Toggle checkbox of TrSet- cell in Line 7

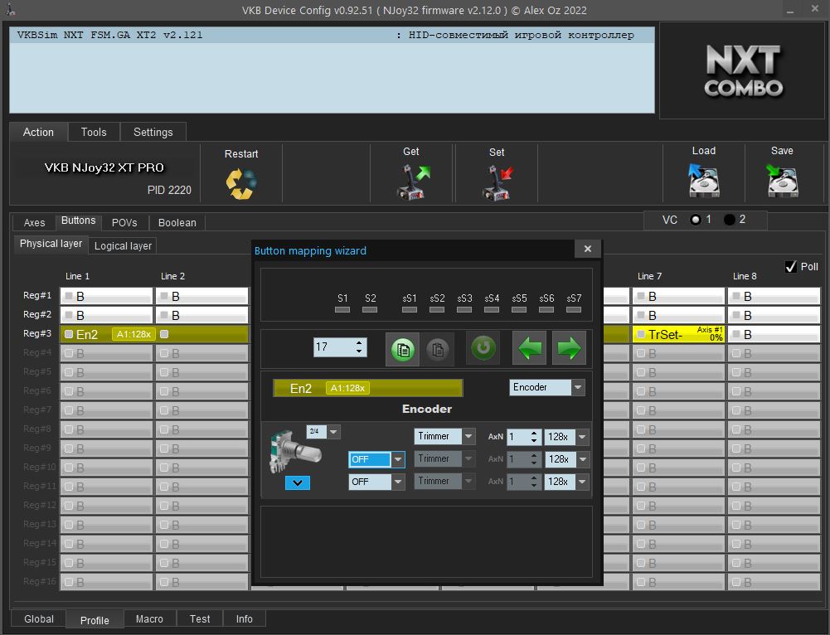tap(641, 334)
